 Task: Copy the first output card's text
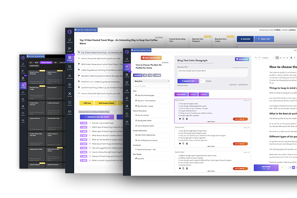[183, 119]
